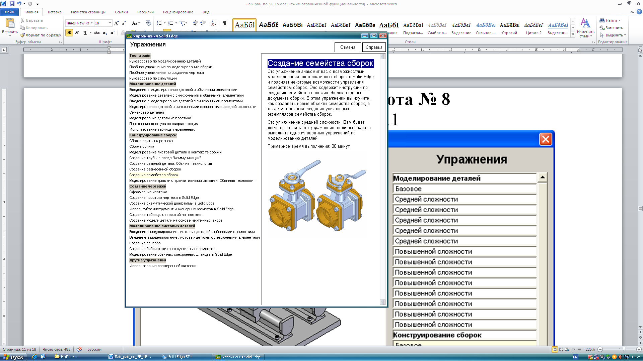Click the ruler tab selector icon
643x361 pixels.
click(4, 50)
